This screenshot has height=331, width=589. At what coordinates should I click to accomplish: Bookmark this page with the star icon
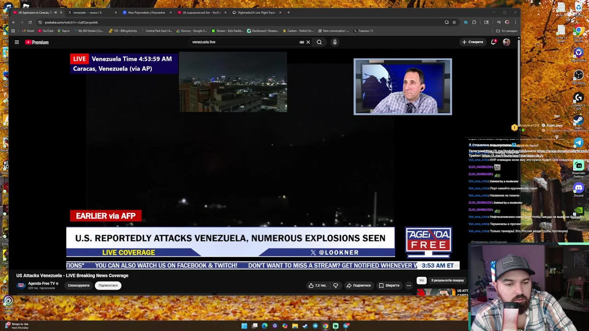coord(454,22)
